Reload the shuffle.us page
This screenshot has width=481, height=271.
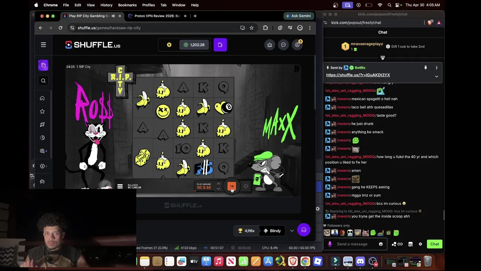pyautogui.click(x=60, y=28)
